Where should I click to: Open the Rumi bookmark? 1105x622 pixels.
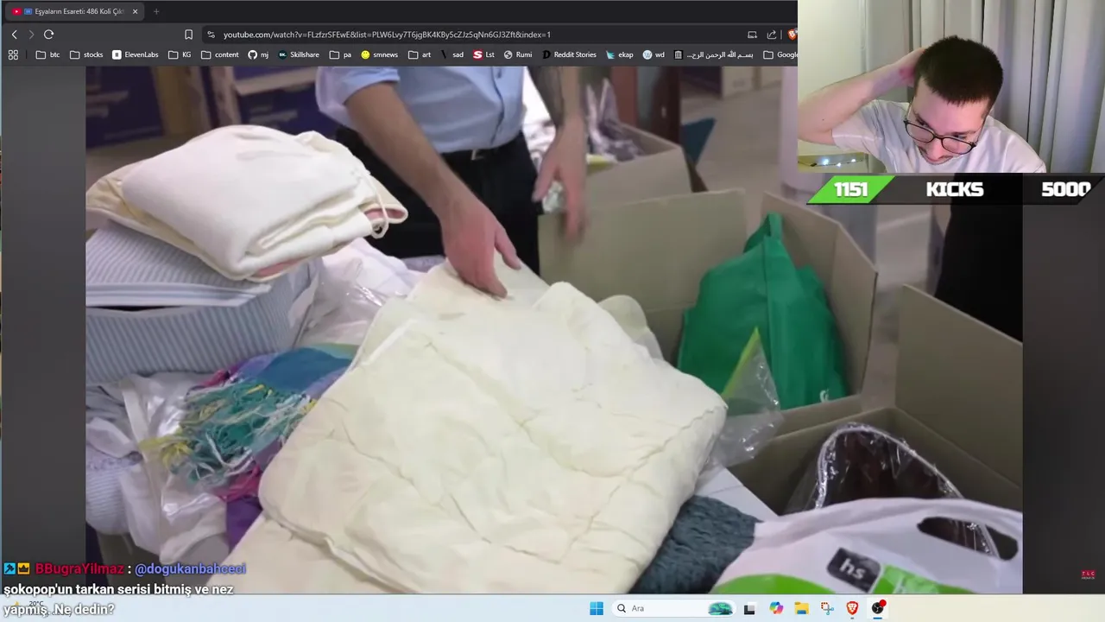(x=518, y=54)
